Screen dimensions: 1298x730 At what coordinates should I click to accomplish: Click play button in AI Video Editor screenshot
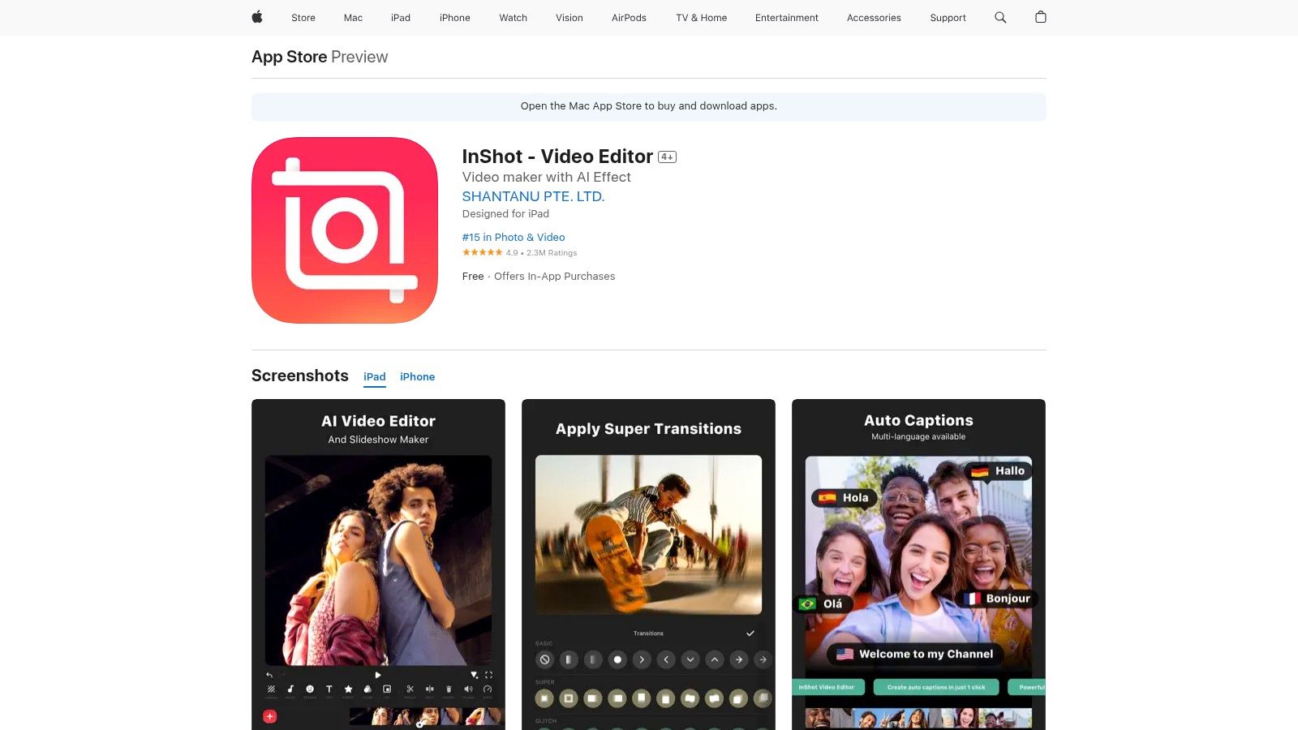(378, 675)
